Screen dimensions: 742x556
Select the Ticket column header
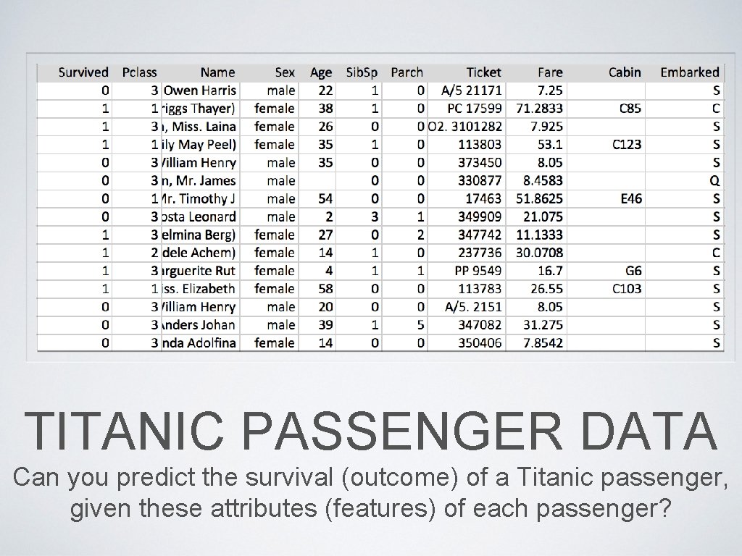tap(483, 72)
